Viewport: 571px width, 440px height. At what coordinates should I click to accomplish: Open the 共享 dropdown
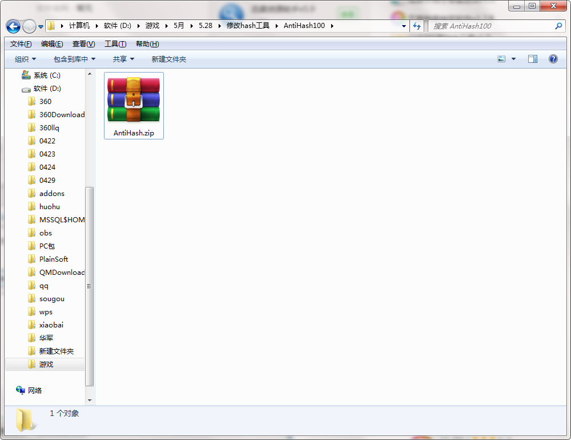tap(123, 59)
